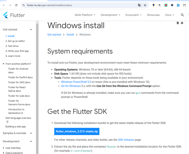The height and width of the screenshot is (154, 189).
Task: Open the SDK releases page link
Action: pyautogui.click(x=126, y=140)
